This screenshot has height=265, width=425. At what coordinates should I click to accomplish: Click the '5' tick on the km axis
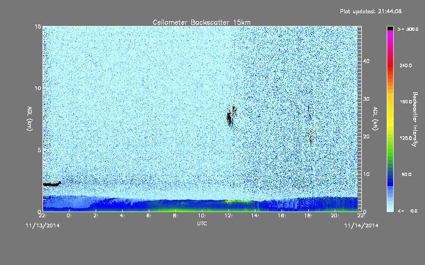click(x=39, y=150)
